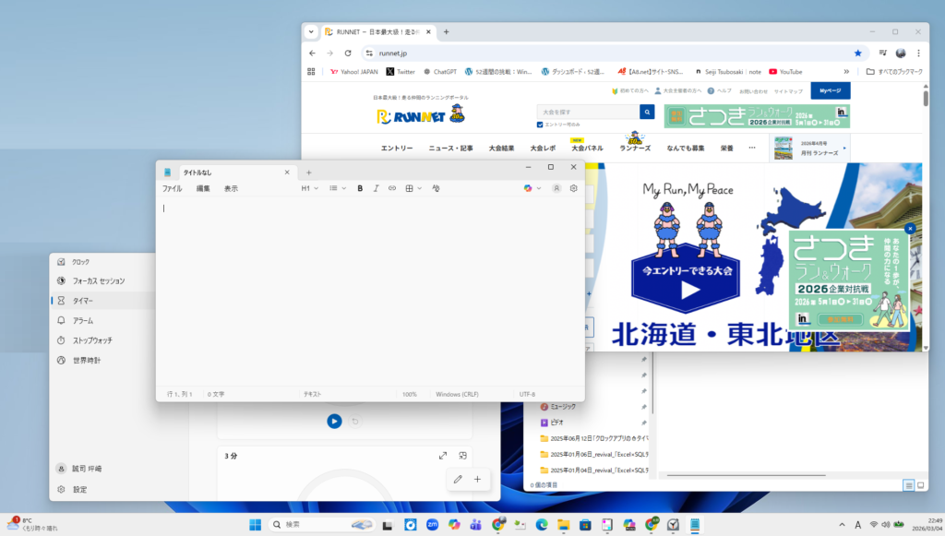Viewport: 945px width, 536px height.
Task: Open Notepad settings gear icon
Action: (x=573, y=188)
